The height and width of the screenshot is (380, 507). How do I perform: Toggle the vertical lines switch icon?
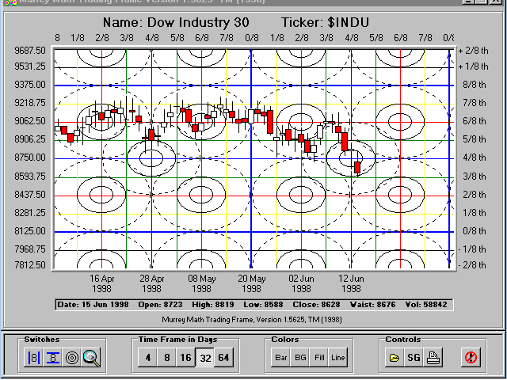pyautogui.click(x=34, y=358)
